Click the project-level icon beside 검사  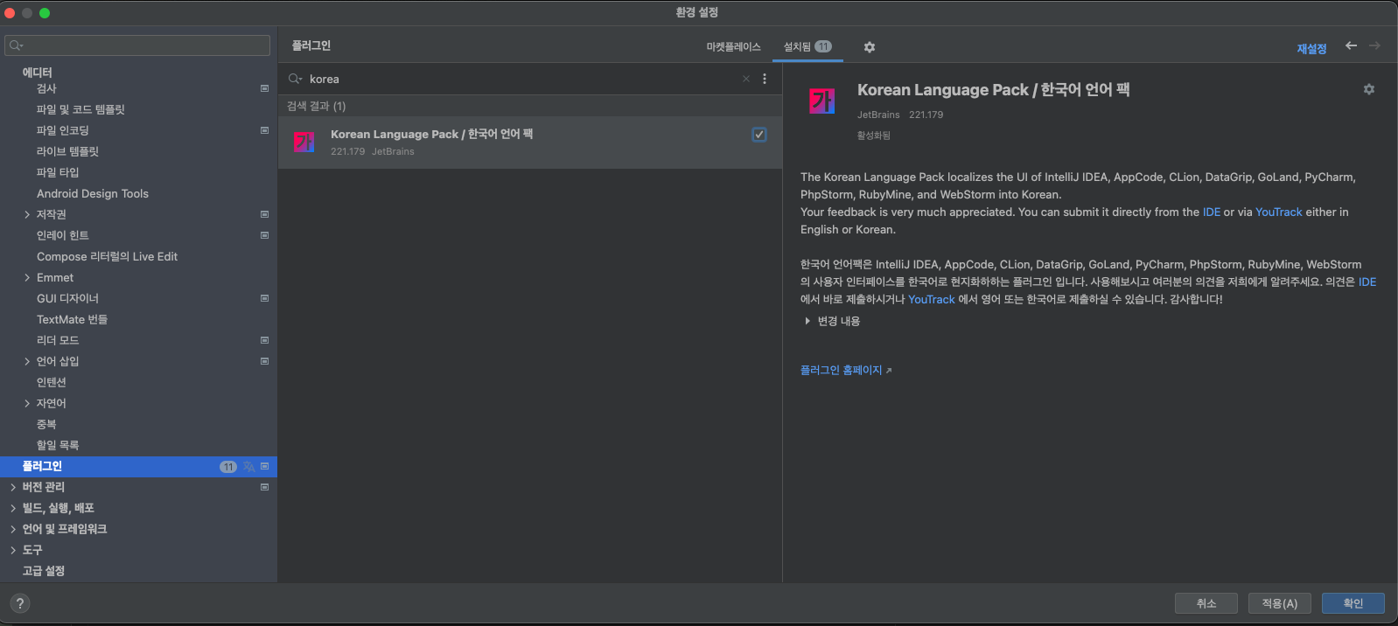[264, 88]
